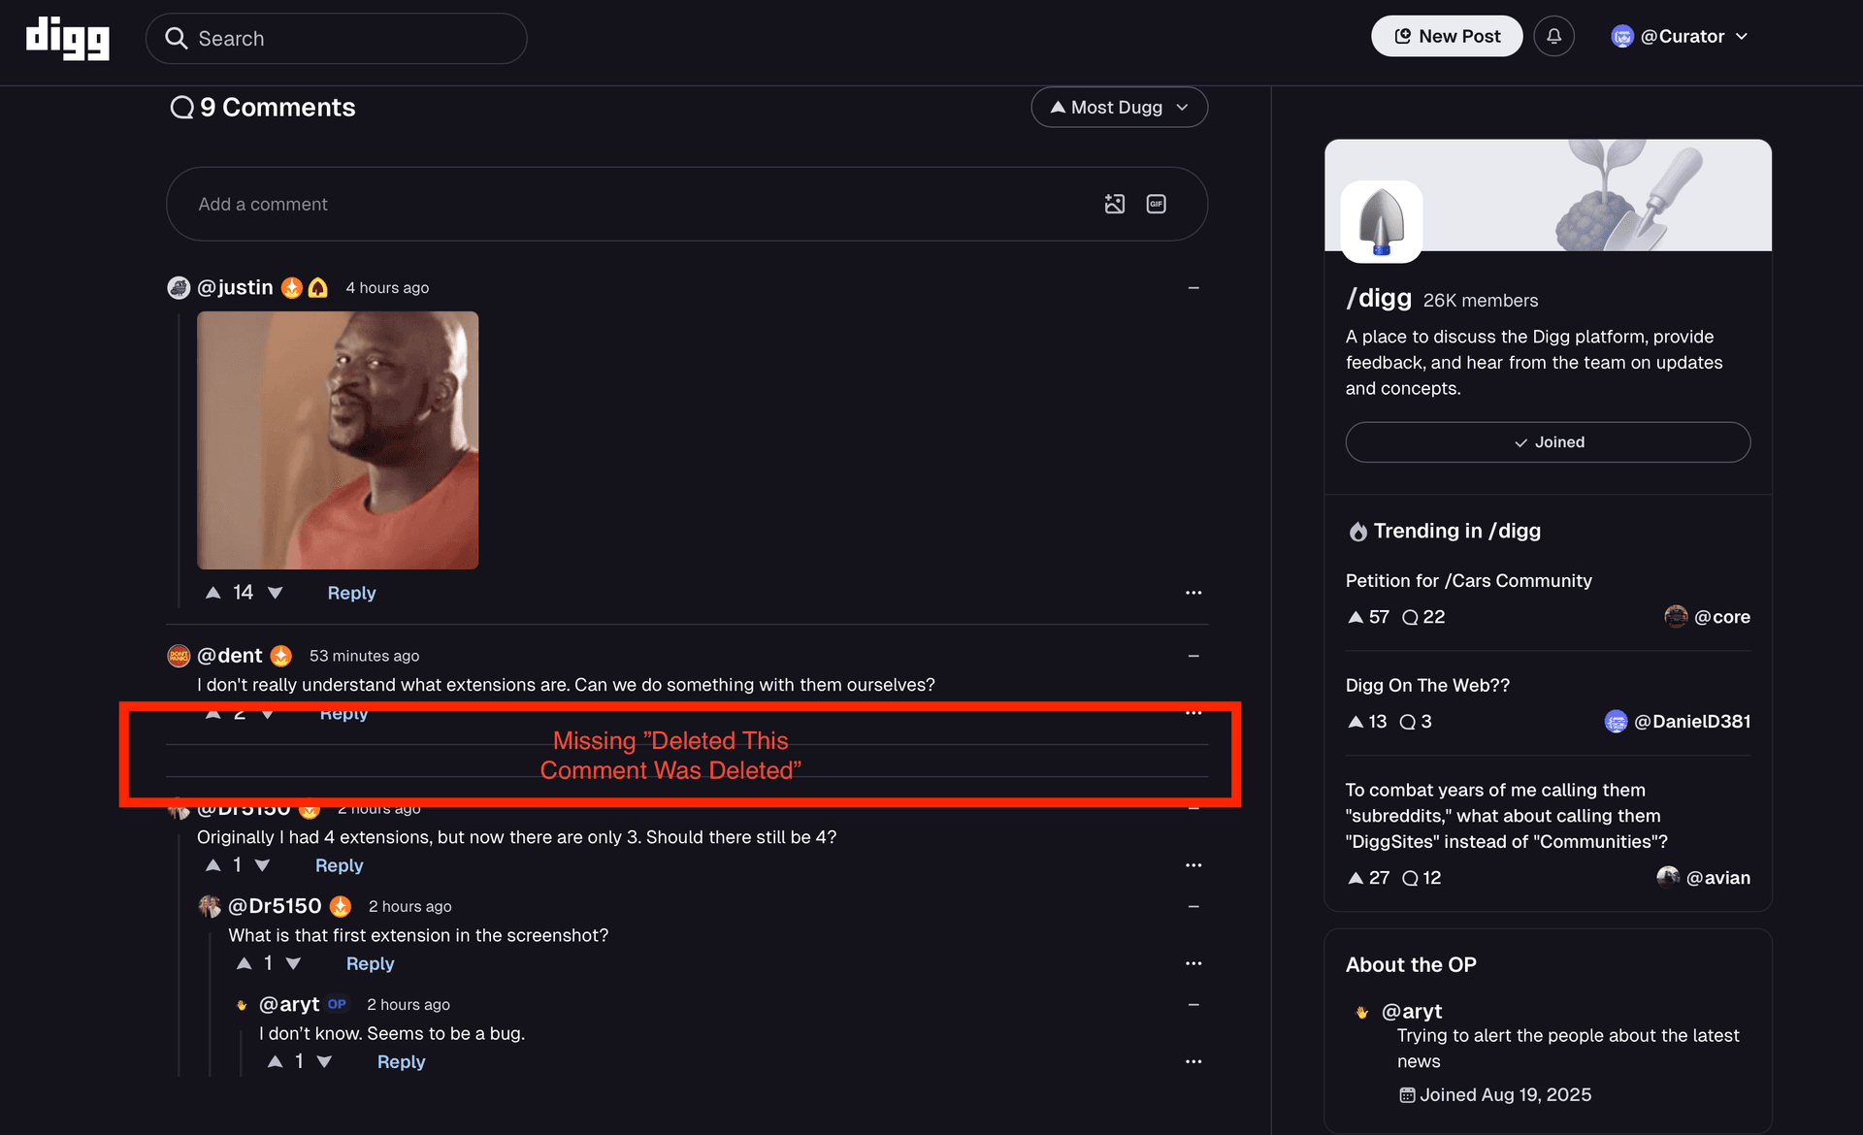This screenshot has height=1135, width=1863.
Task: Click the image upload icon in comment box
Action: pos(1114,204)
